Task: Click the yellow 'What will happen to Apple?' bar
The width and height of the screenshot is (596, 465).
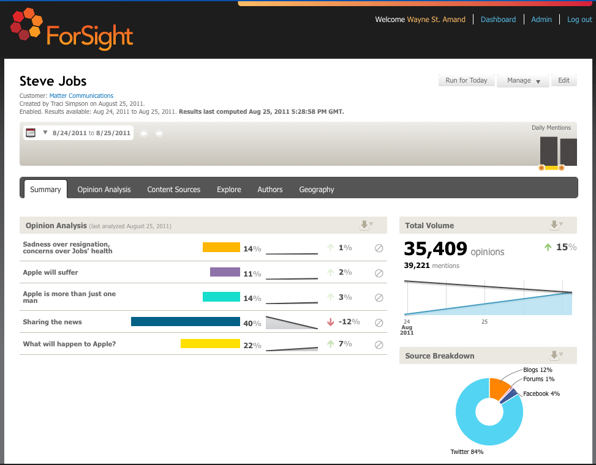Action: (x=210, y=343)
